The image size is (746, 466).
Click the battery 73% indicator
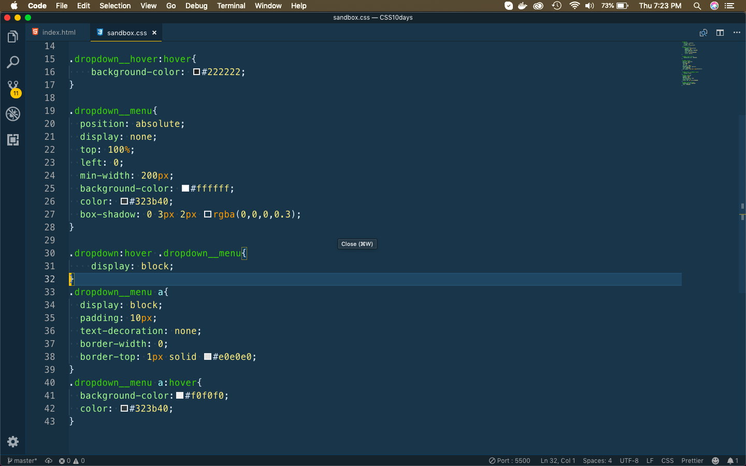point(615,6)
